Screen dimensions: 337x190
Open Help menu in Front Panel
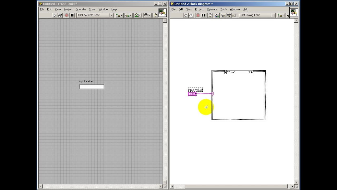point(114,9)
